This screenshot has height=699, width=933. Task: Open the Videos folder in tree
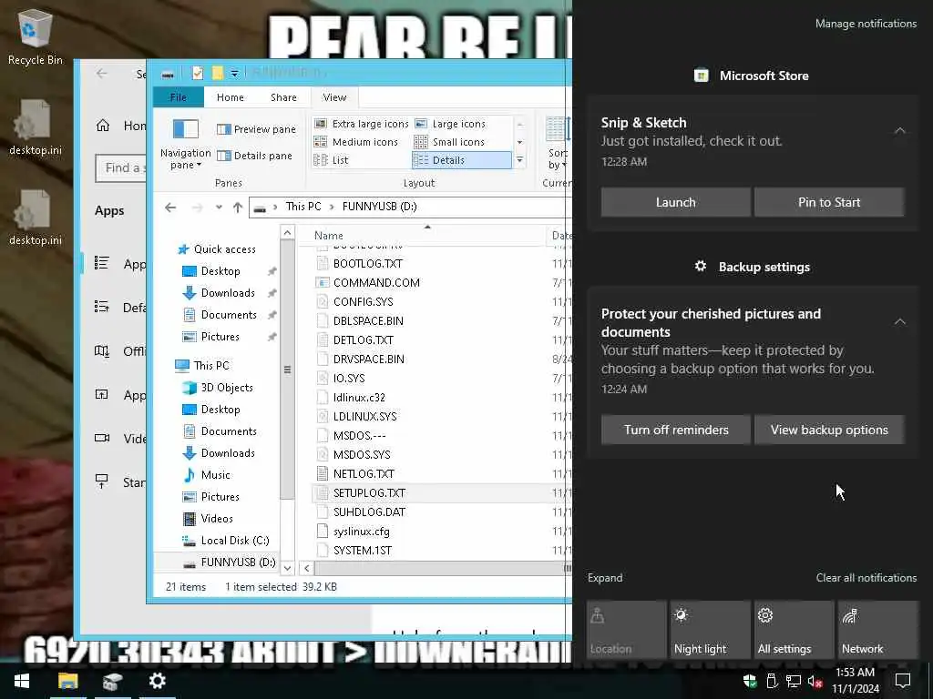click(x=217, y=519)
